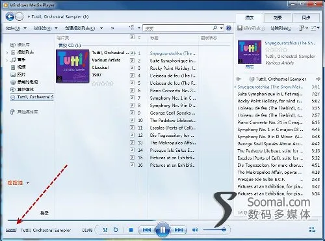Sort by the title column header

[x=154, y=38]
